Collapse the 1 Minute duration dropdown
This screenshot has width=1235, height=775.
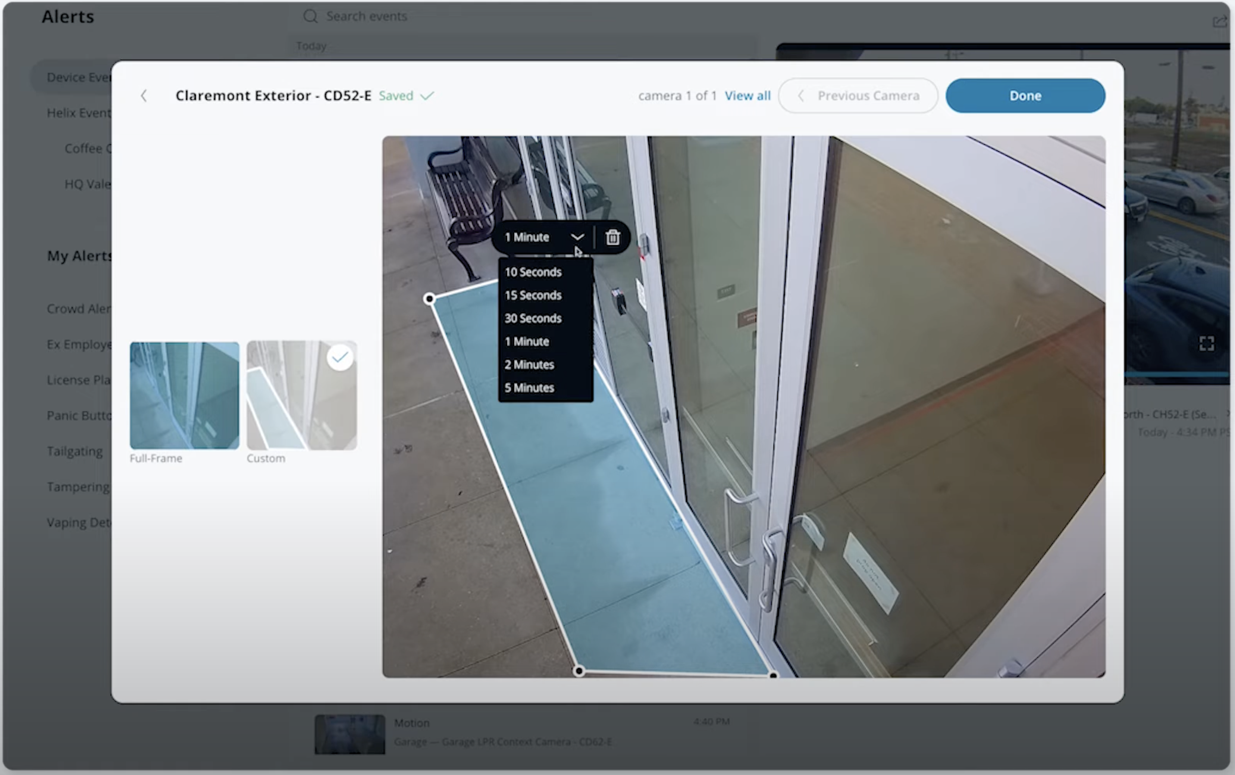pos(577,237)
